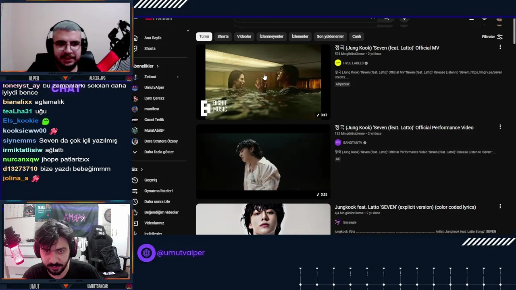Click globe icon beside @umutvalper
The image size is (516, 290).
(146, 253)
